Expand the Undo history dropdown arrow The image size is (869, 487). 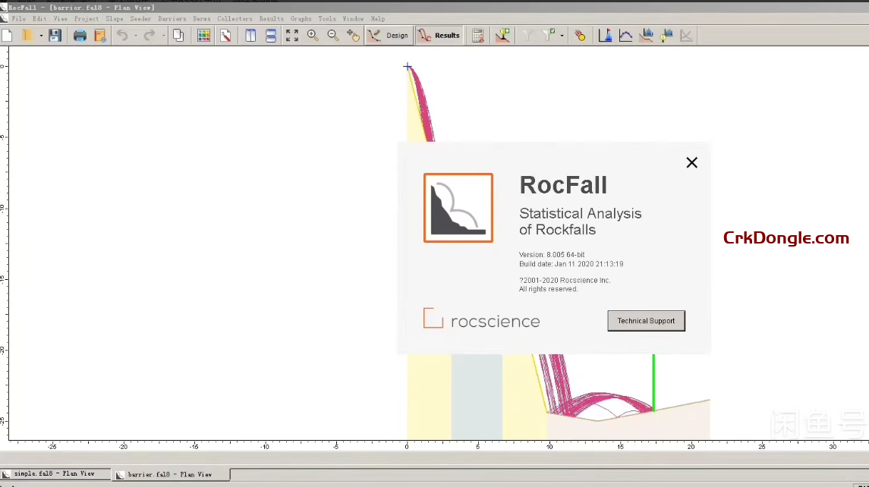pyautogui.click(x=134, y=35)
